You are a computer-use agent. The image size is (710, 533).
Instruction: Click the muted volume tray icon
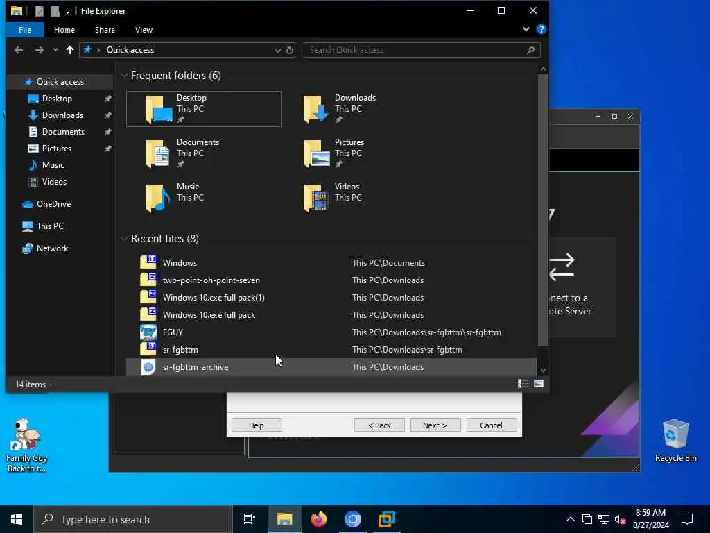coord(621,519)
